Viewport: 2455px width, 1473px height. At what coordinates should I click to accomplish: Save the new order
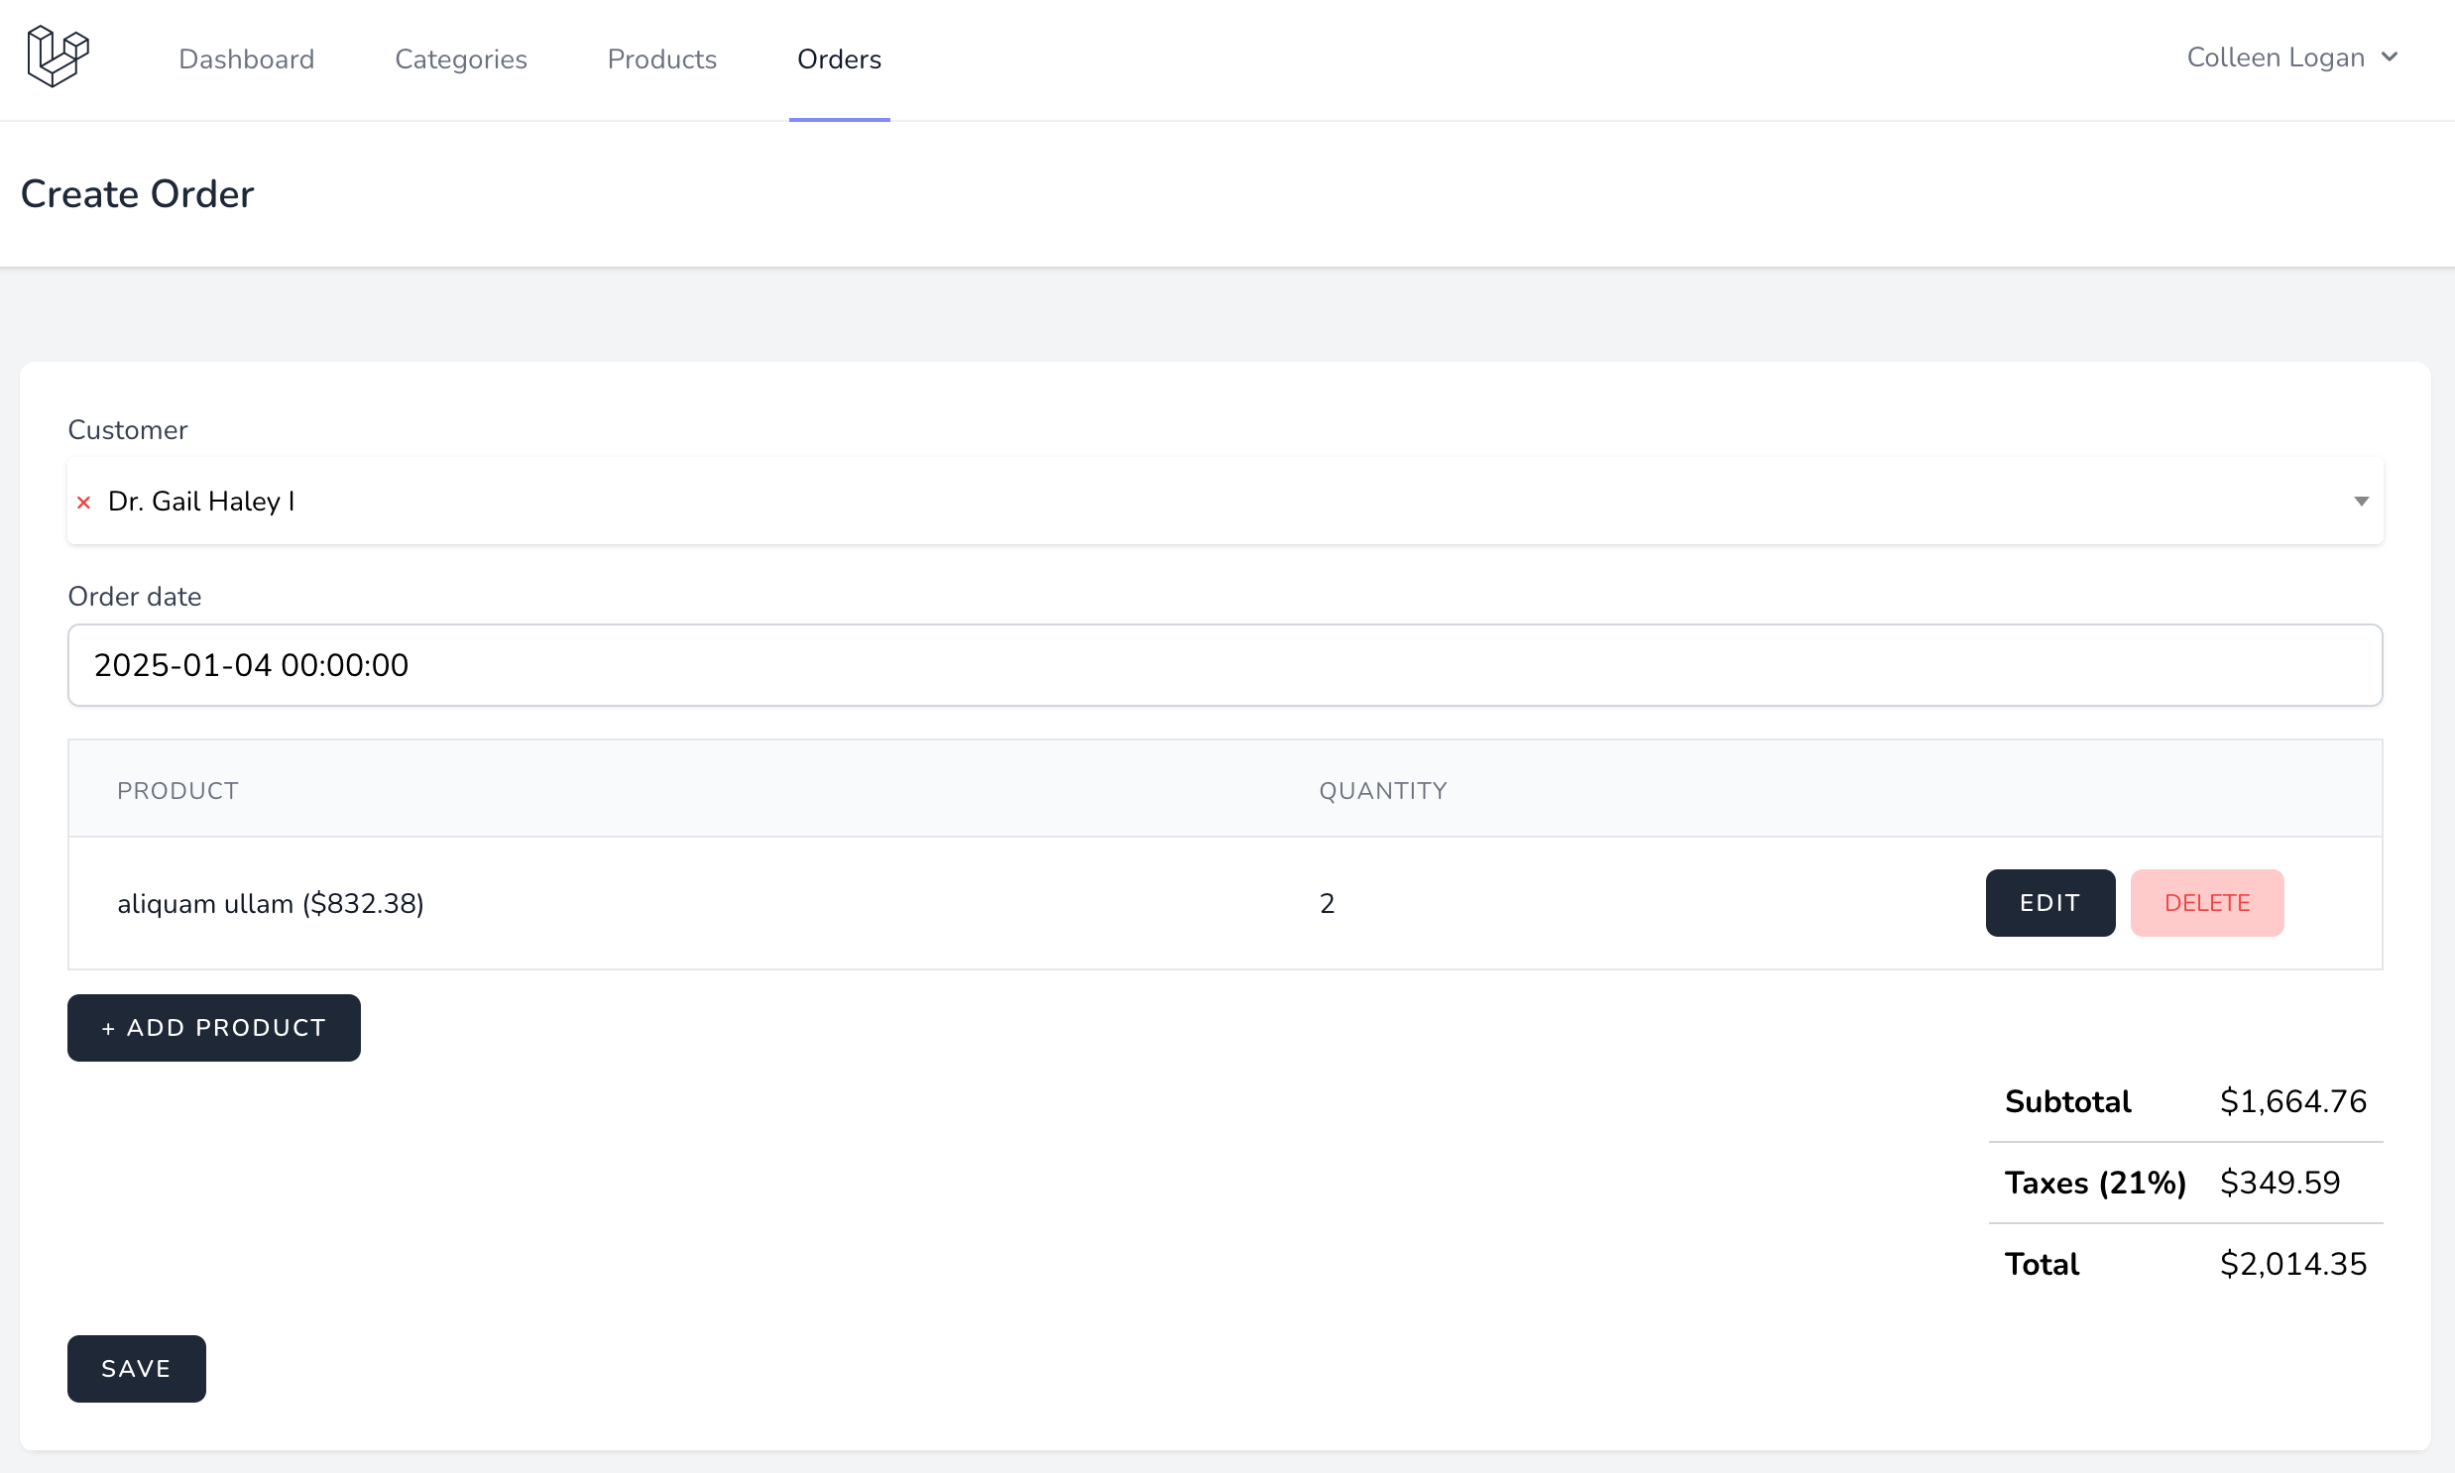(x=136, y=1368)
